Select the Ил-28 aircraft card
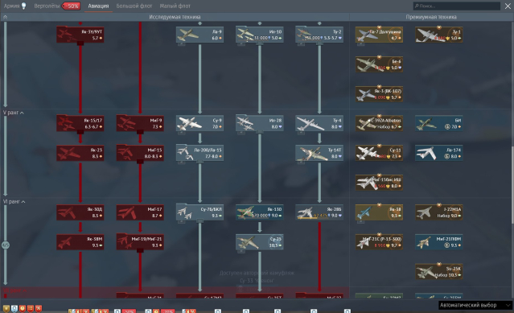Viewport: 514px width, 313px height. [x=260, y=124]
